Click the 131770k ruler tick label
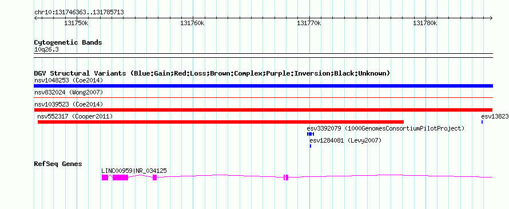Viewport: 509px width, 209px height. click(x=309, y=23)
